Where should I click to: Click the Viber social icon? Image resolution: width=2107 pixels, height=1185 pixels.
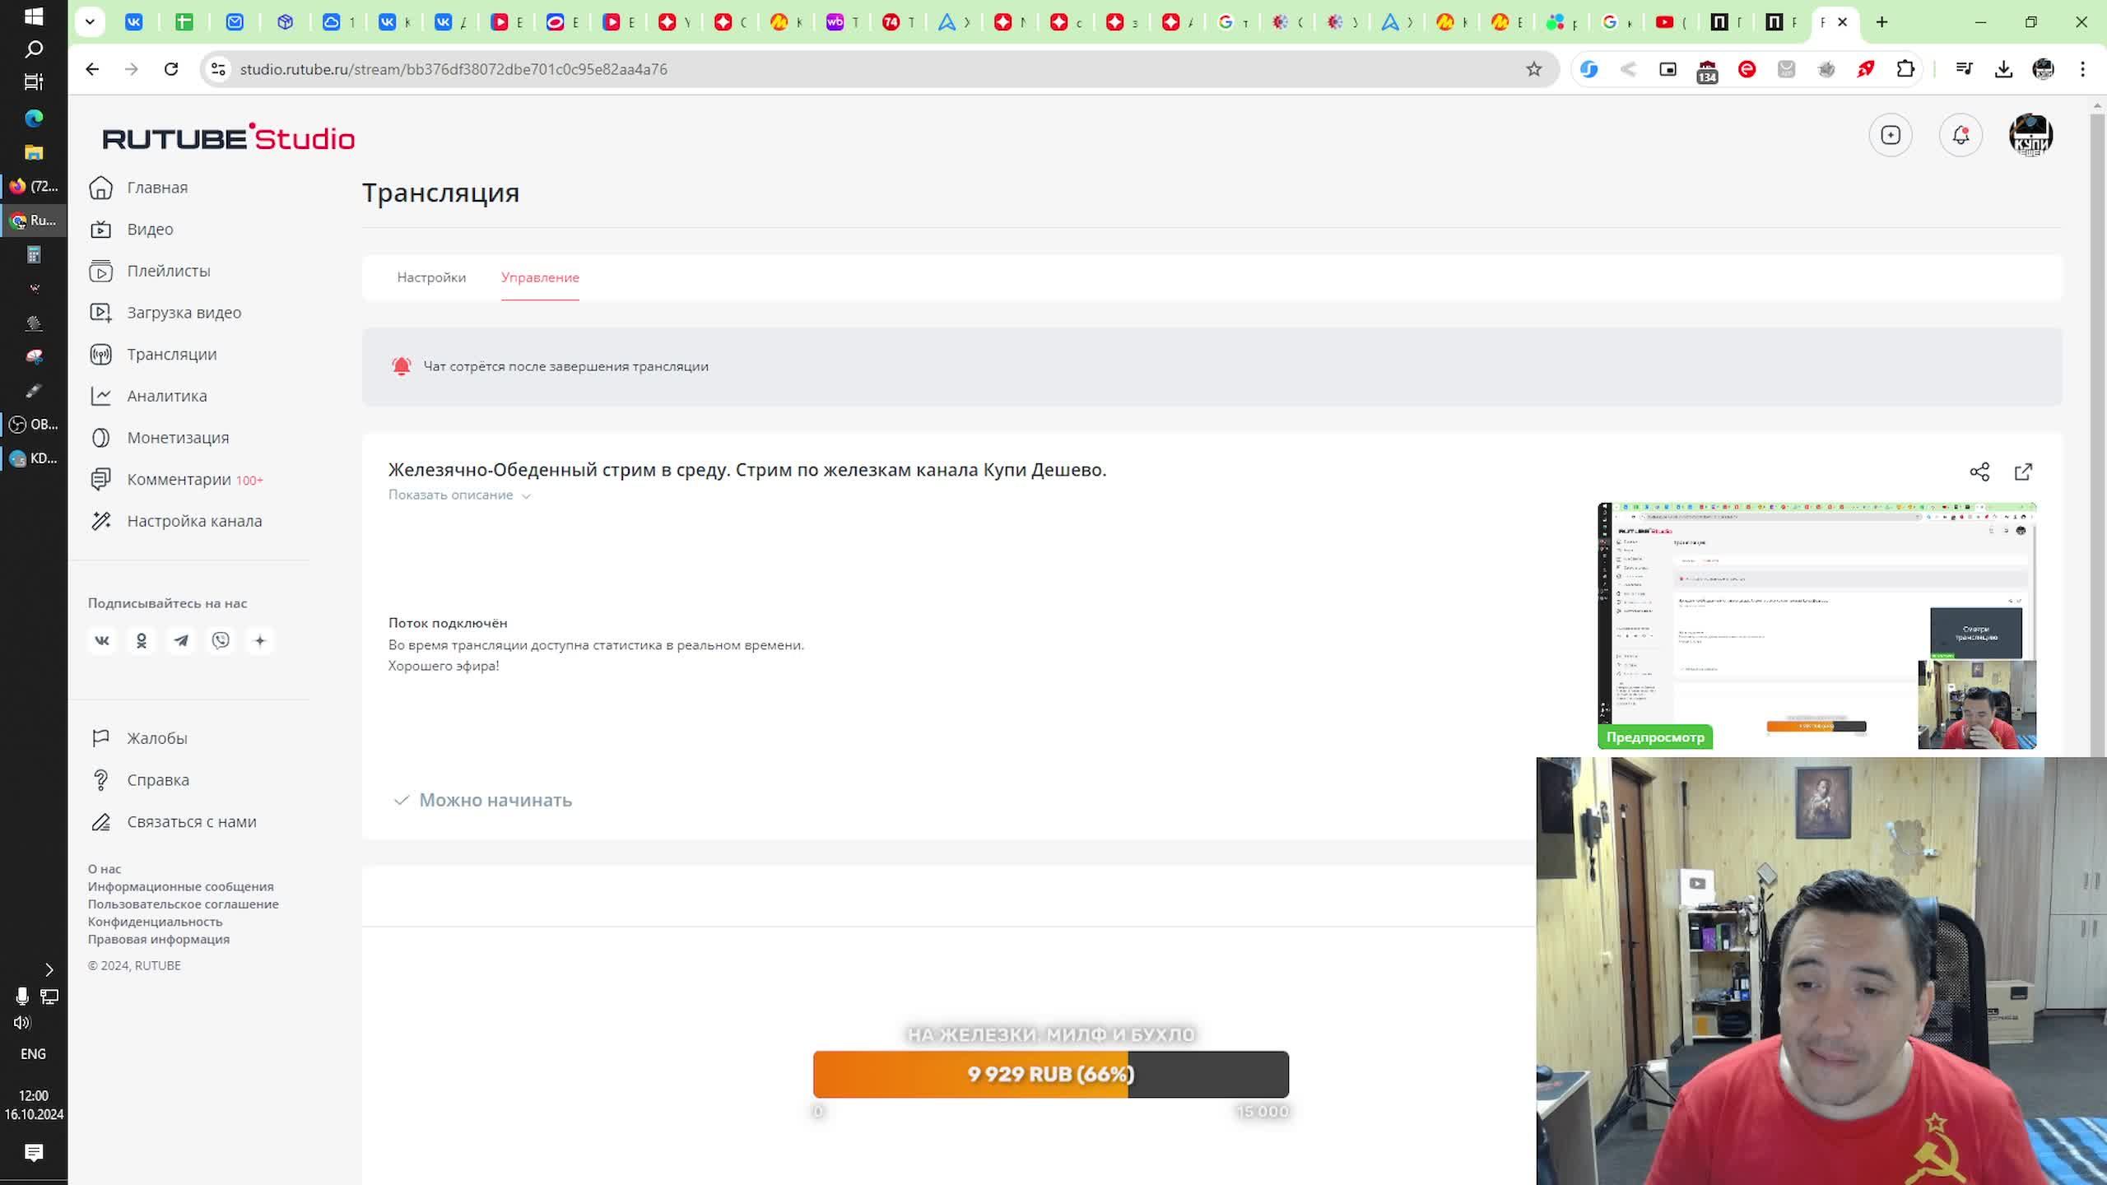coord(221,640)
